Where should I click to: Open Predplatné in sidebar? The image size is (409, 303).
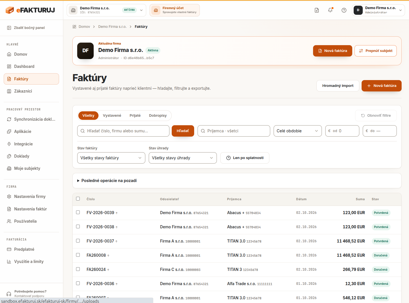31,249
